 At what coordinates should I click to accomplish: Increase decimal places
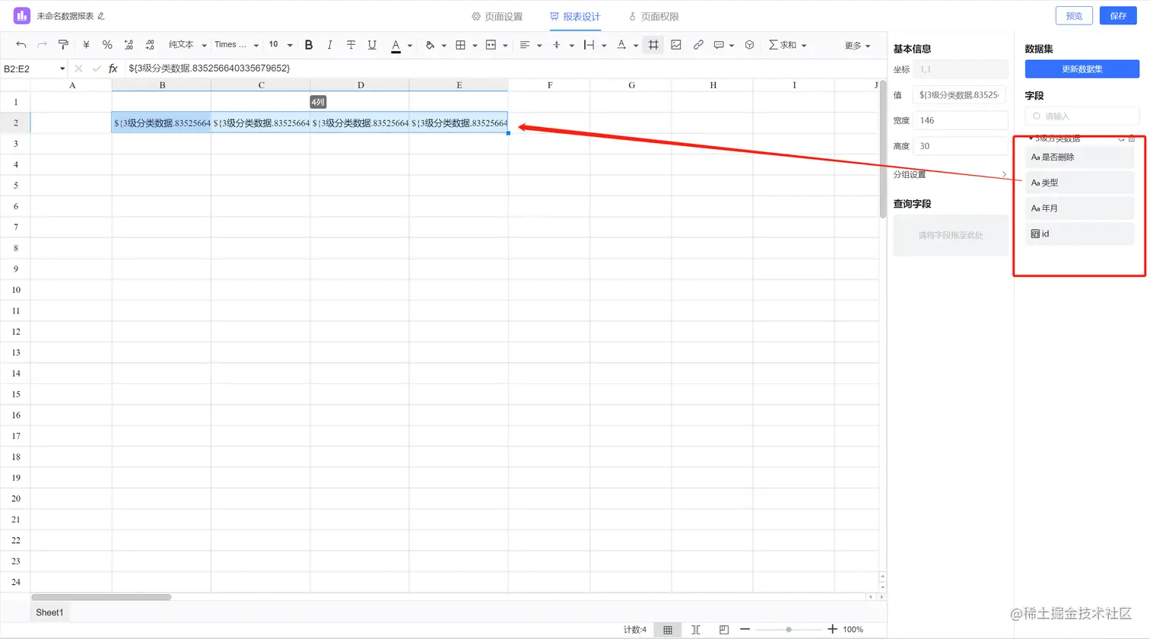click(150, 45)
